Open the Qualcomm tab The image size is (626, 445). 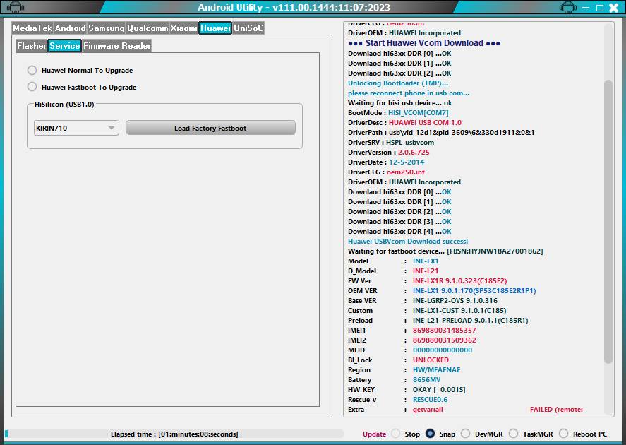pyautogui.click(x=148, y=28)
